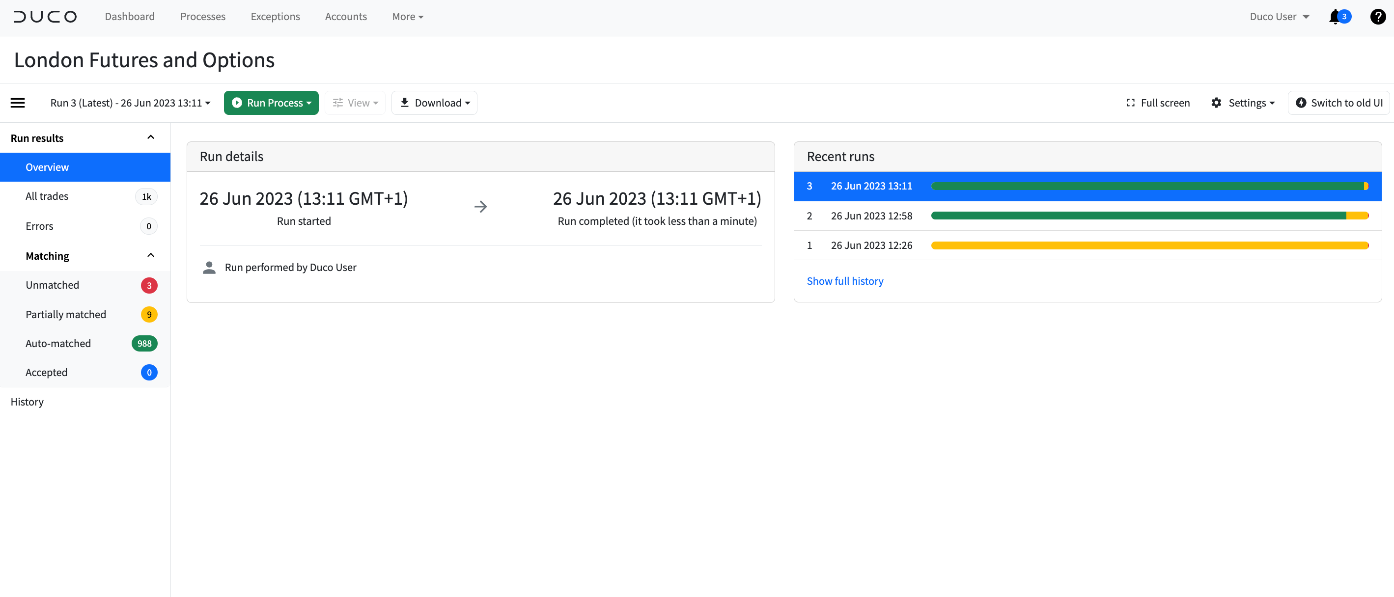This screenshot has width=1394, height=597.
Task: Click the download icon on Download button
Action: (405, 103)
